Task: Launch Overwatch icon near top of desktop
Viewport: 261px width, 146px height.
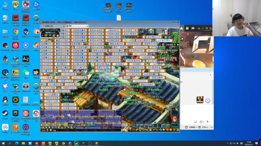Action: click(x=36, y=18)
